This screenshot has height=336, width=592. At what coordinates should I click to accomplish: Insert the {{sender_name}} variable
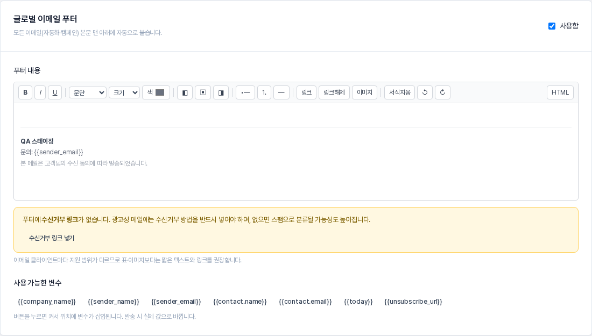113,301
